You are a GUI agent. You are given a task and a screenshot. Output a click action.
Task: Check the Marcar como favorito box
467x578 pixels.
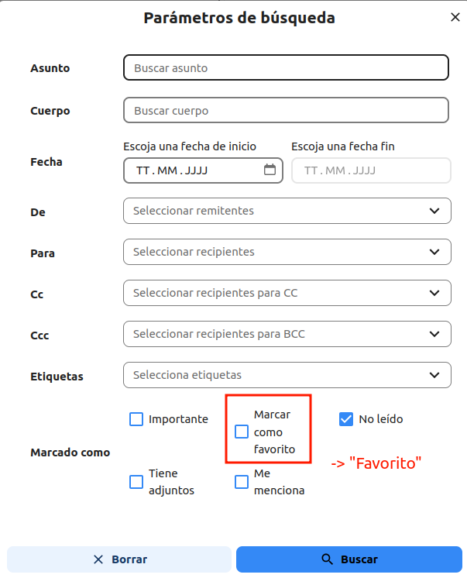242,432
